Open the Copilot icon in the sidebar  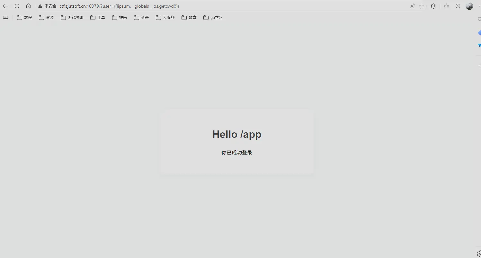[x=479, y=32]
